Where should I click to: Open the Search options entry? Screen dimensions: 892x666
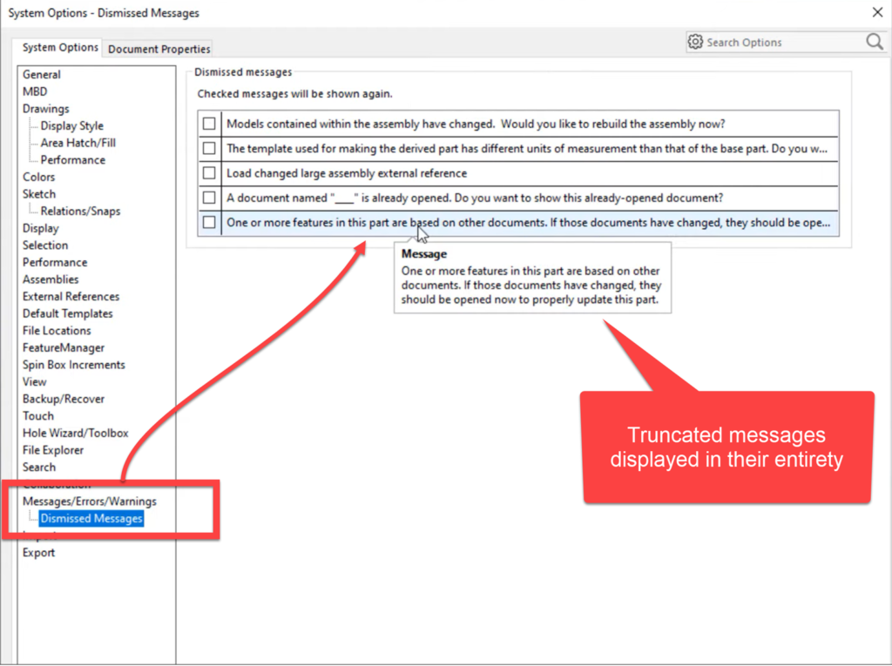click(x=39, y=467)
